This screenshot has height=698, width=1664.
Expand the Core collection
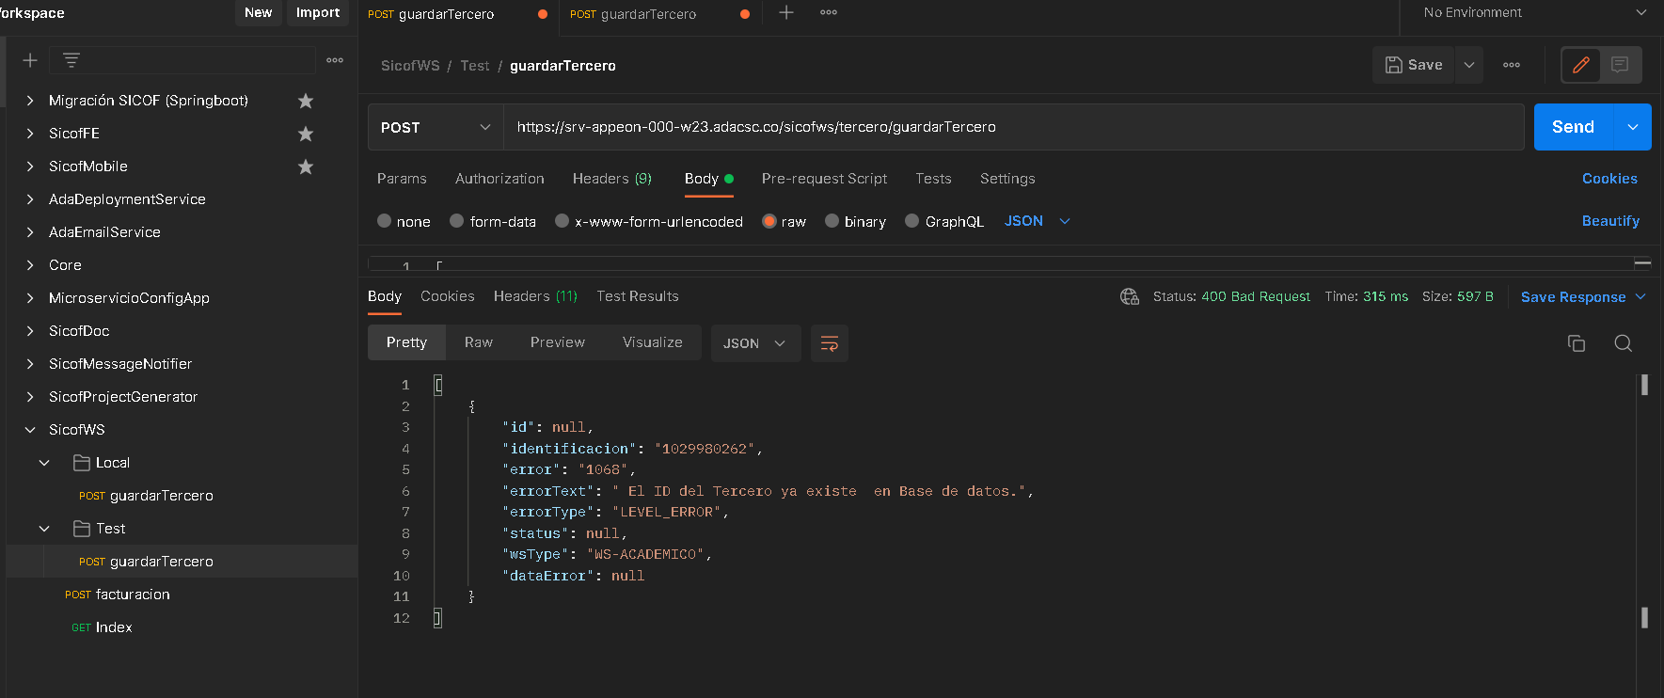pyautogui.click(x=30, y=265)
